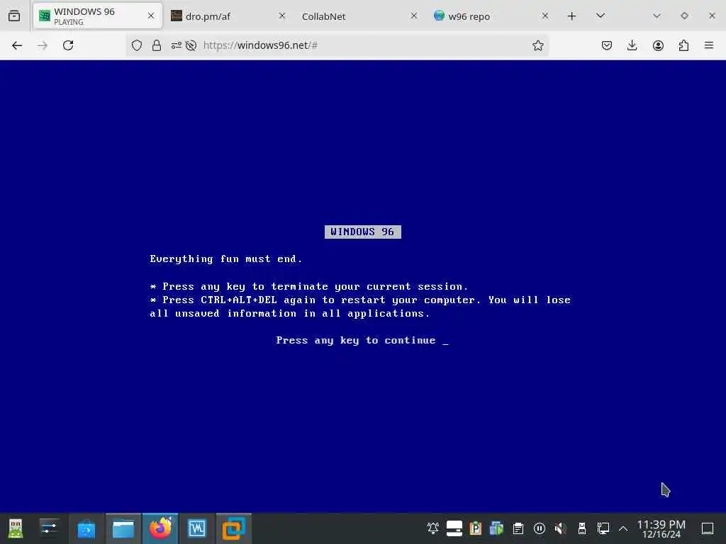
Task: Activate Firefox in the taskbar
Action: click(x=160, y=528)
